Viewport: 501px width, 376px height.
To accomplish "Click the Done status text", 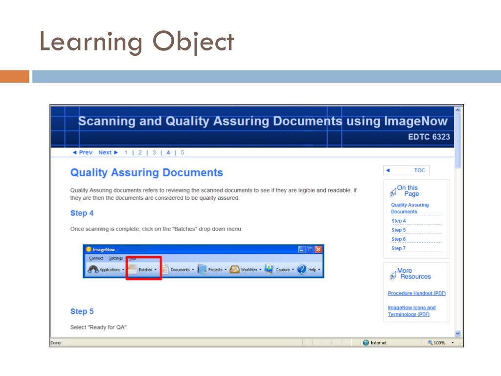I will [x=56, y=342].
